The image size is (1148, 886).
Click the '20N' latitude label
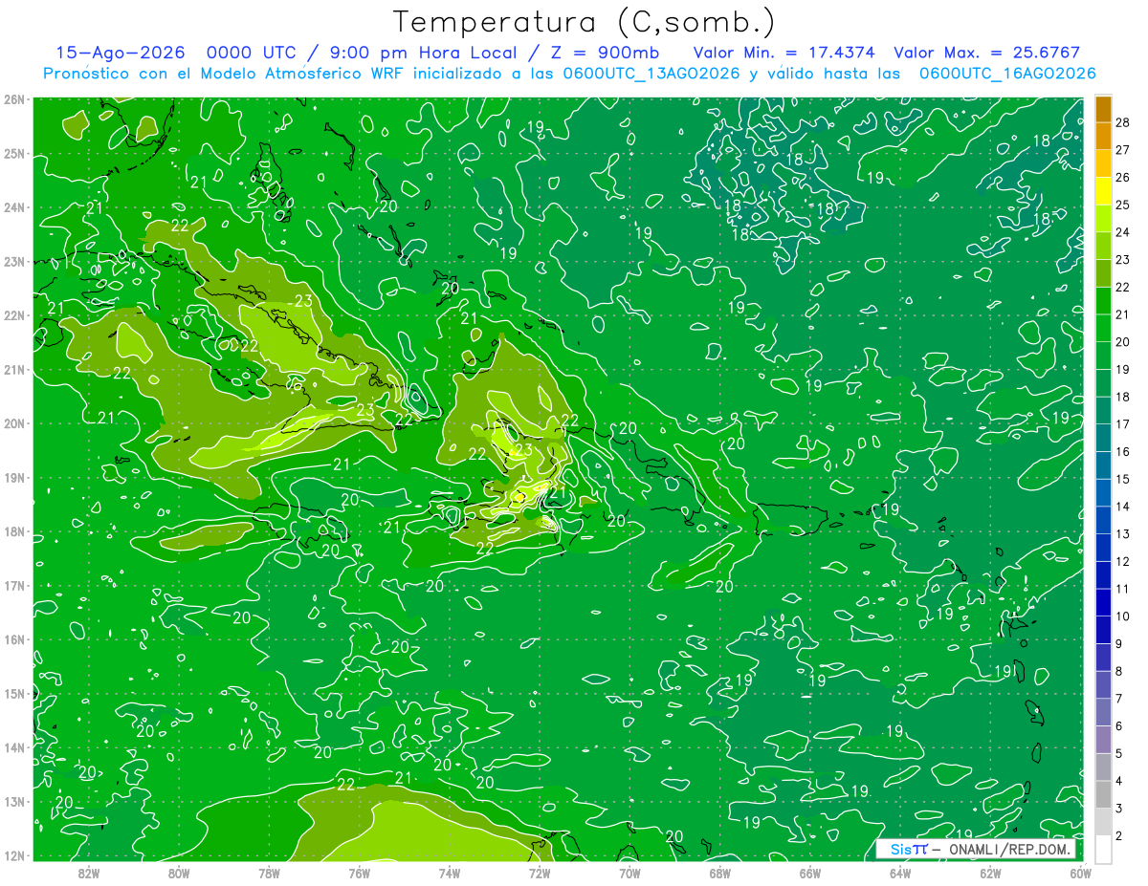click(14, 423)
